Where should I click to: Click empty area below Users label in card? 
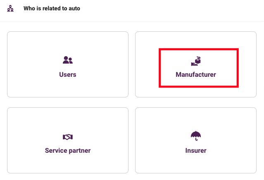click(x=68, y=88)
